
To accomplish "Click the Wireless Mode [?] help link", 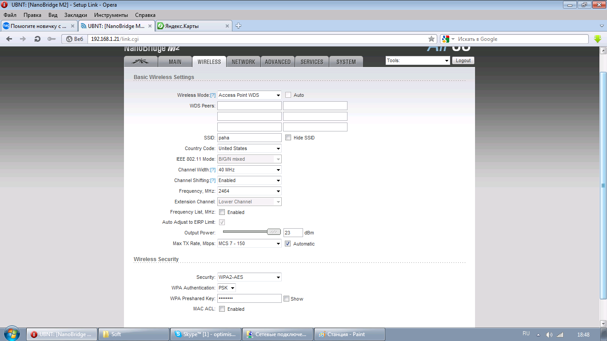I will [x=213, y=95].
